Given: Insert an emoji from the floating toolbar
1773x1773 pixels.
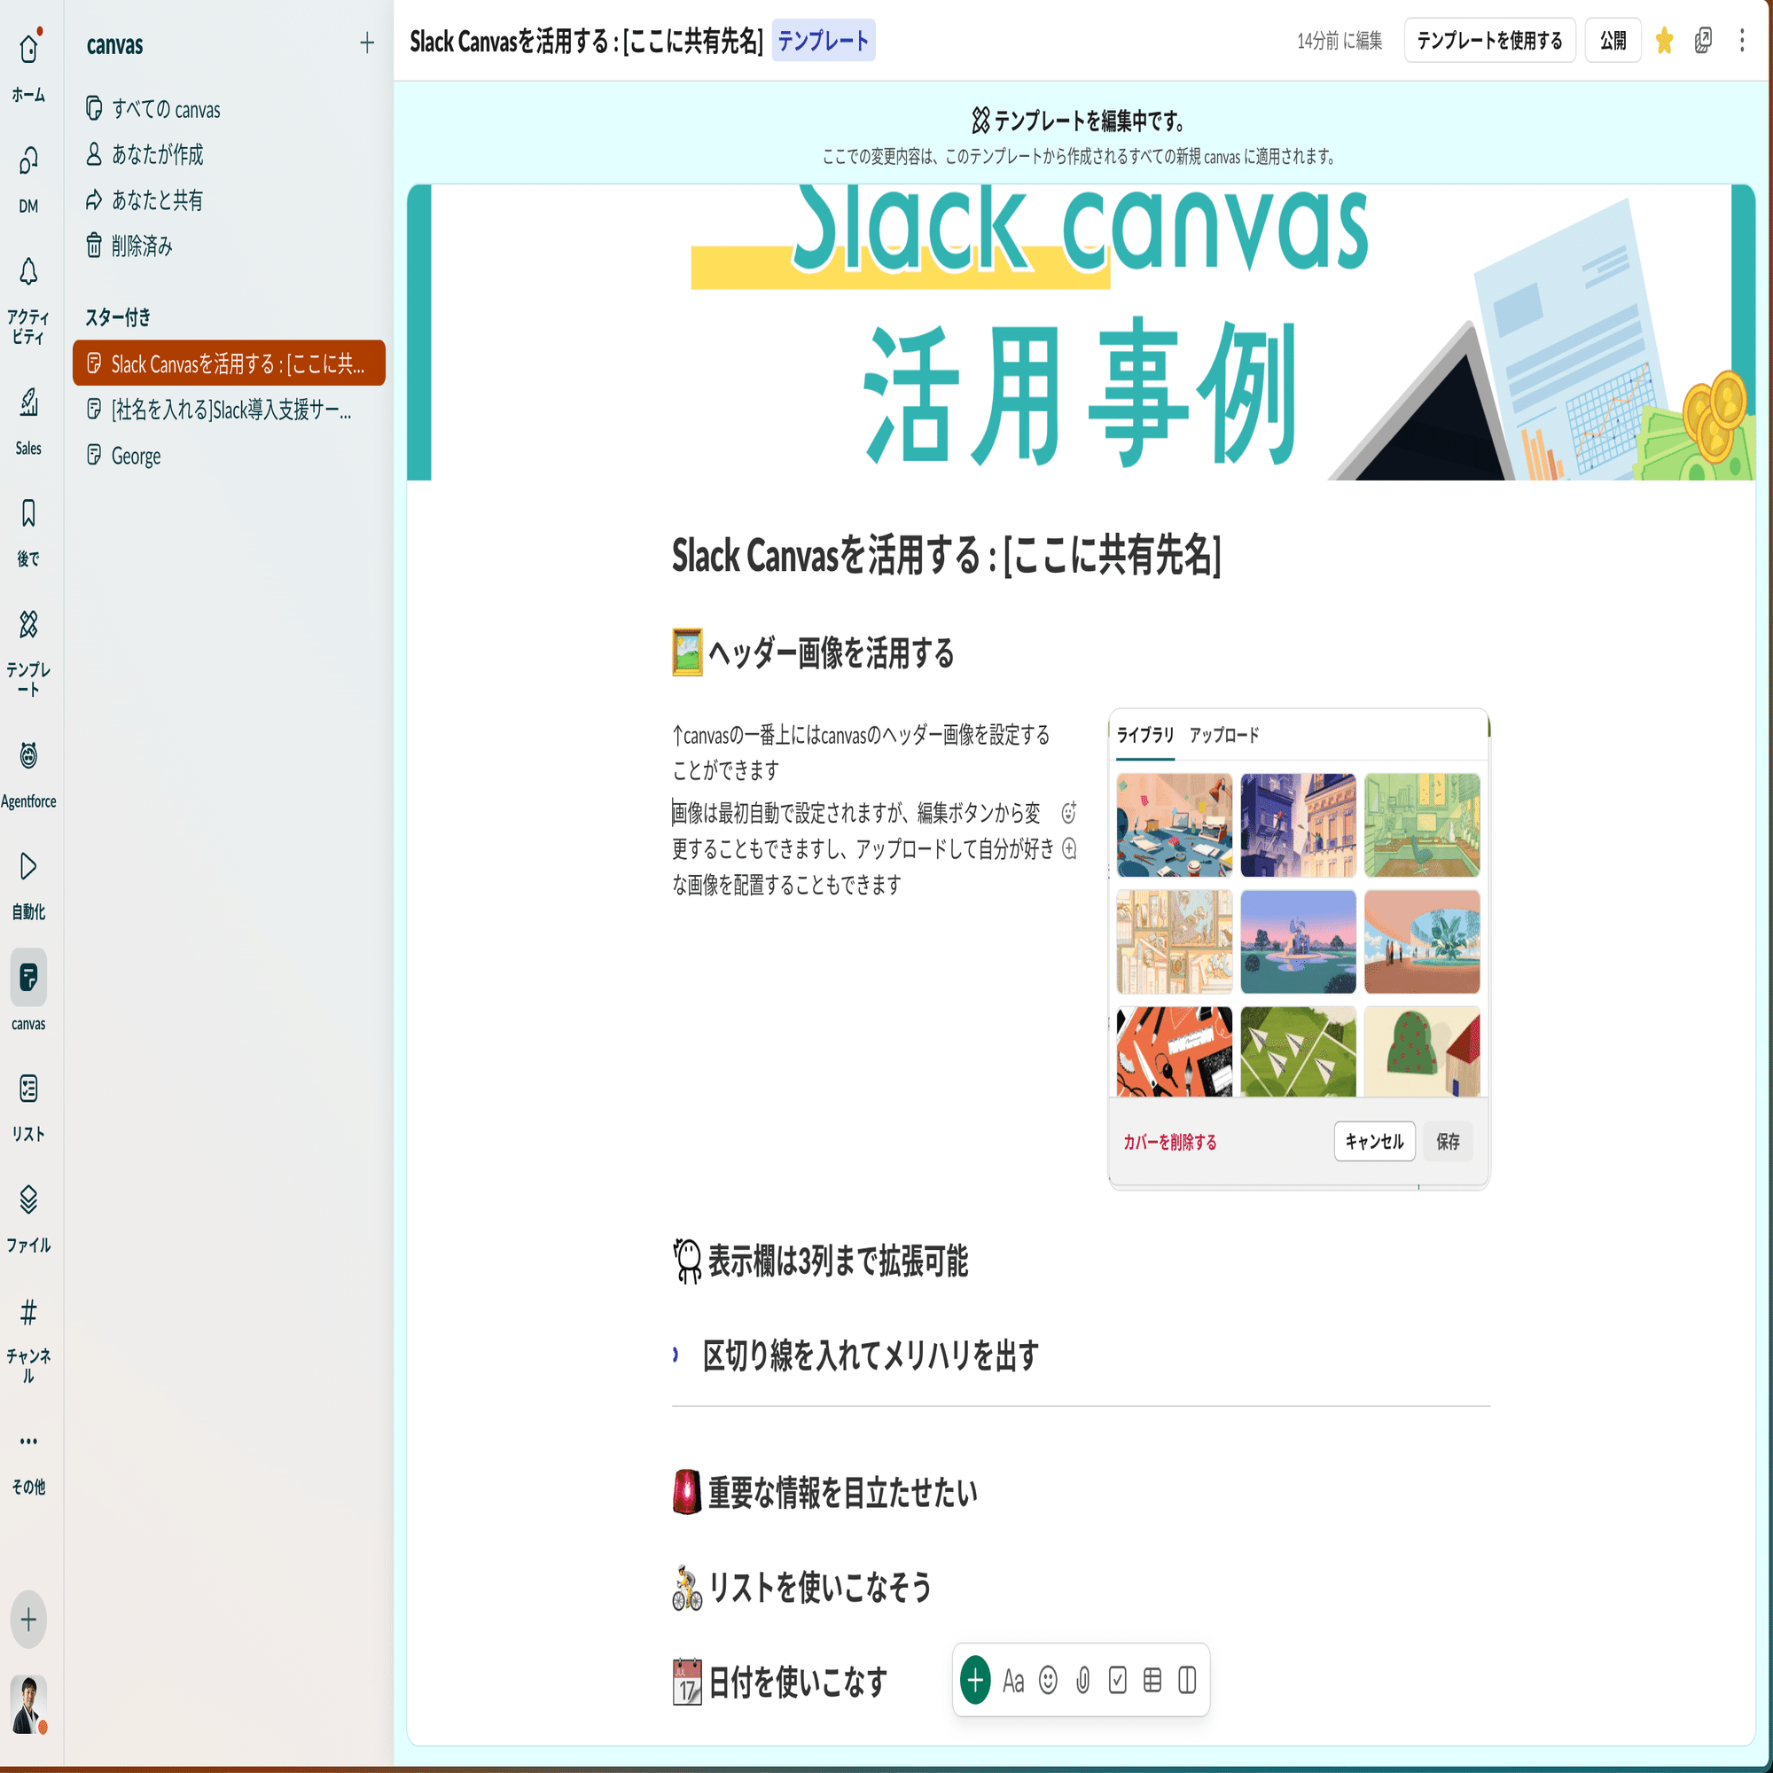Looking at the screenshot, I should pos(1048,1680).
